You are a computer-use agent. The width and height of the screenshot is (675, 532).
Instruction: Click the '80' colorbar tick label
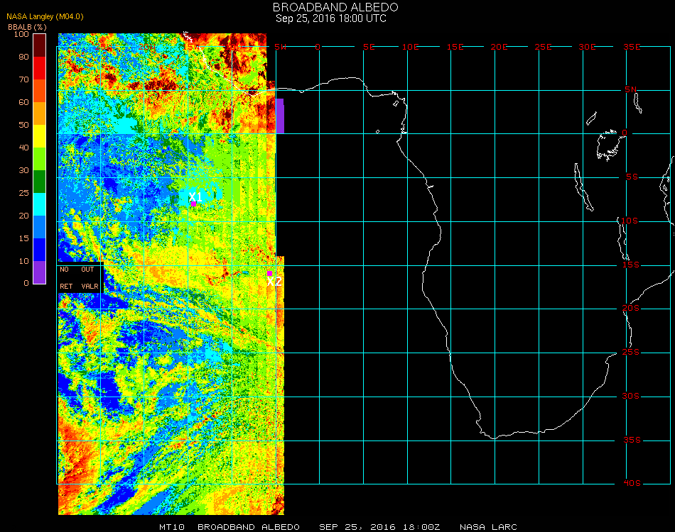(x=23, y=57)
